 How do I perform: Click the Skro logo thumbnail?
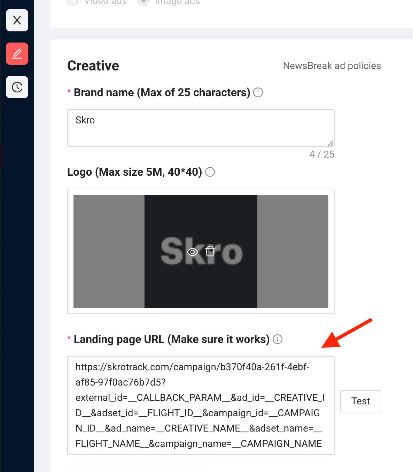[x=201, y=251]
